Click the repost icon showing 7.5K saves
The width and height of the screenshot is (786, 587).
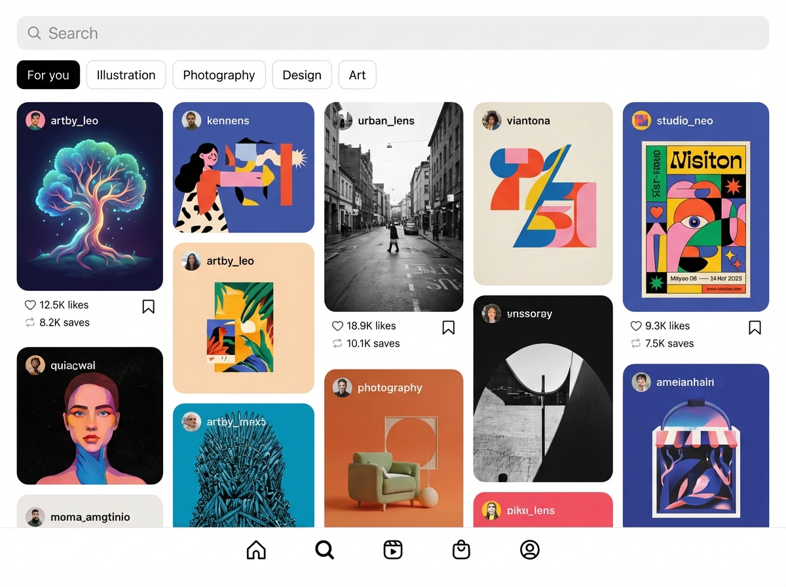pos(635,343)
